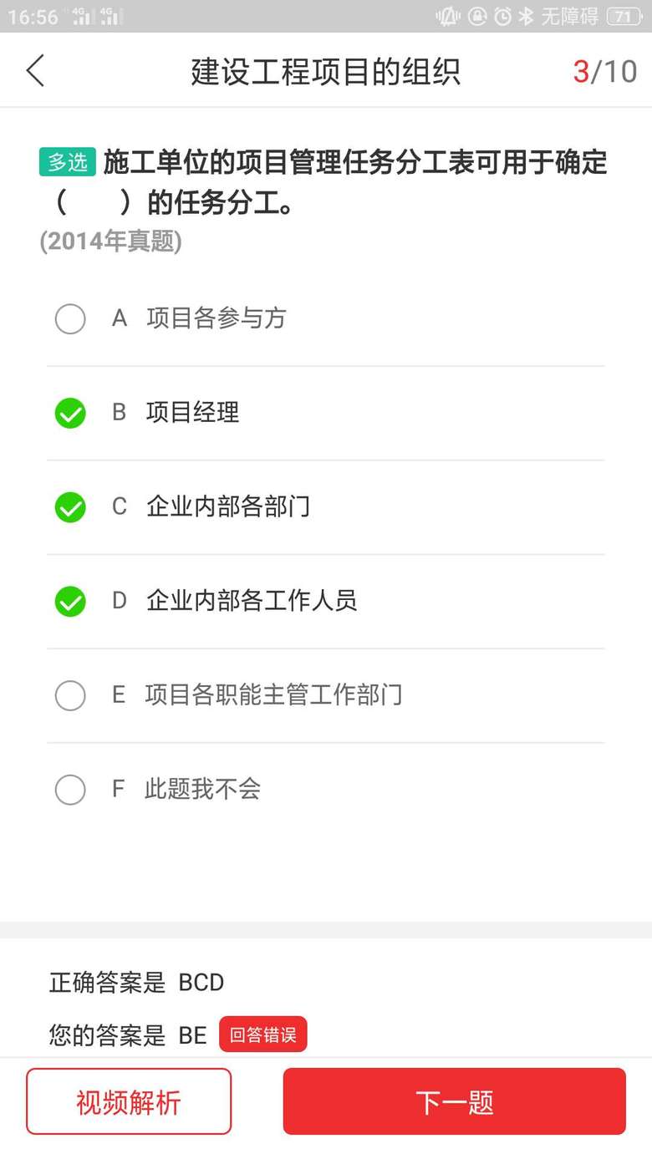Screen dimensions: 652x1159
Task: Go to next question with 下一题
Action: 454,1101
